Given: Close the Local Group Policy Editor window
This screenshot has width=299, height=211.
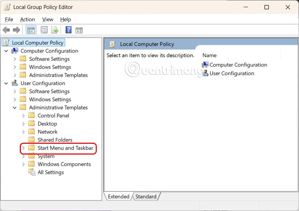Looking at the screenshot, I should pos(288,7).
